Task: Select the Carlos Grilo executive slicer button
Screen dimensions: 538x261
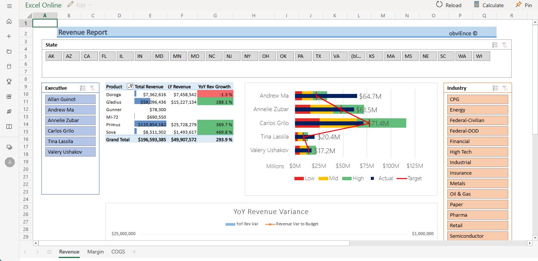Action: click(x=70, y=131)
